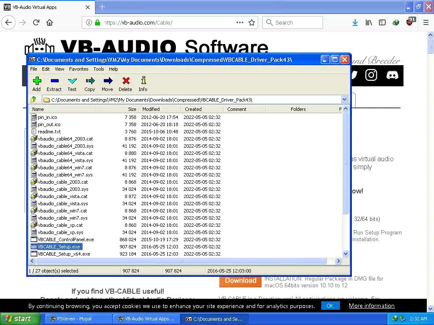Image resolution: width=434 pixels, height=325 pixels.
Task: Open the Instagram icon on the webpage
Action: [371, 75]
